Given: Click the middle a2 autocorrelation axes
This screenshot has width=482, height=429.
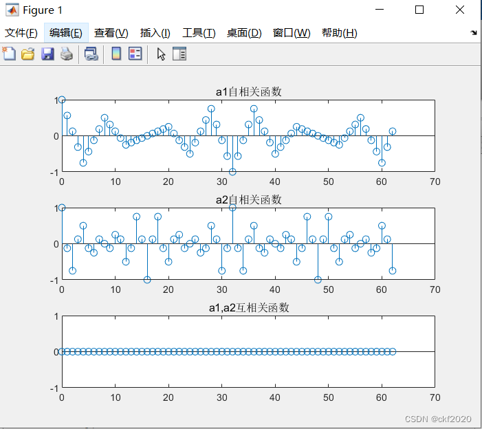Looking at the screenshot, I should [x=248, y=243].
